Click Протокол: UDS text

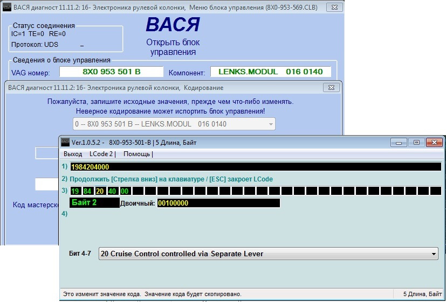coord(35,45)
